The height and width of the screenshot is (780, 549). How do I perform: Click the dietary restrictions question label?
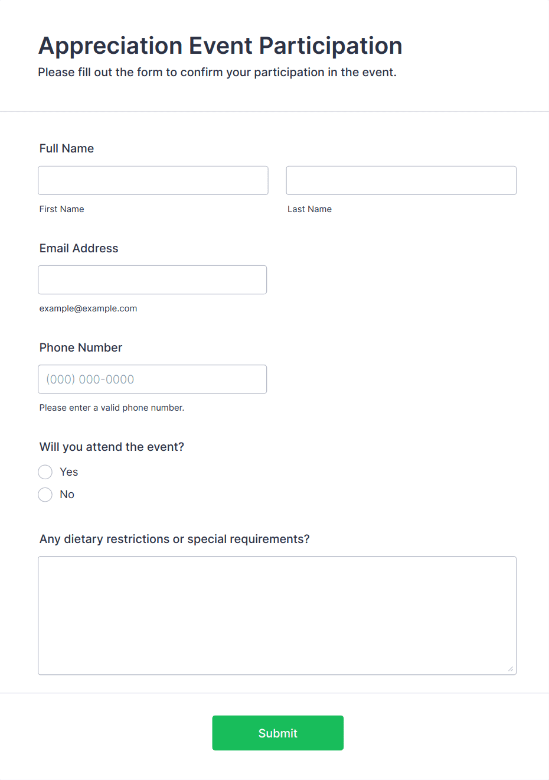(x=174, y=539)
